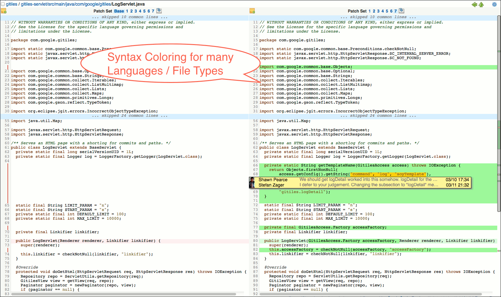The image size is (501, 297).
Task: Click the horizontal scrollbar below the left pane
Action: pyautogui.click(x=125, y=294)
